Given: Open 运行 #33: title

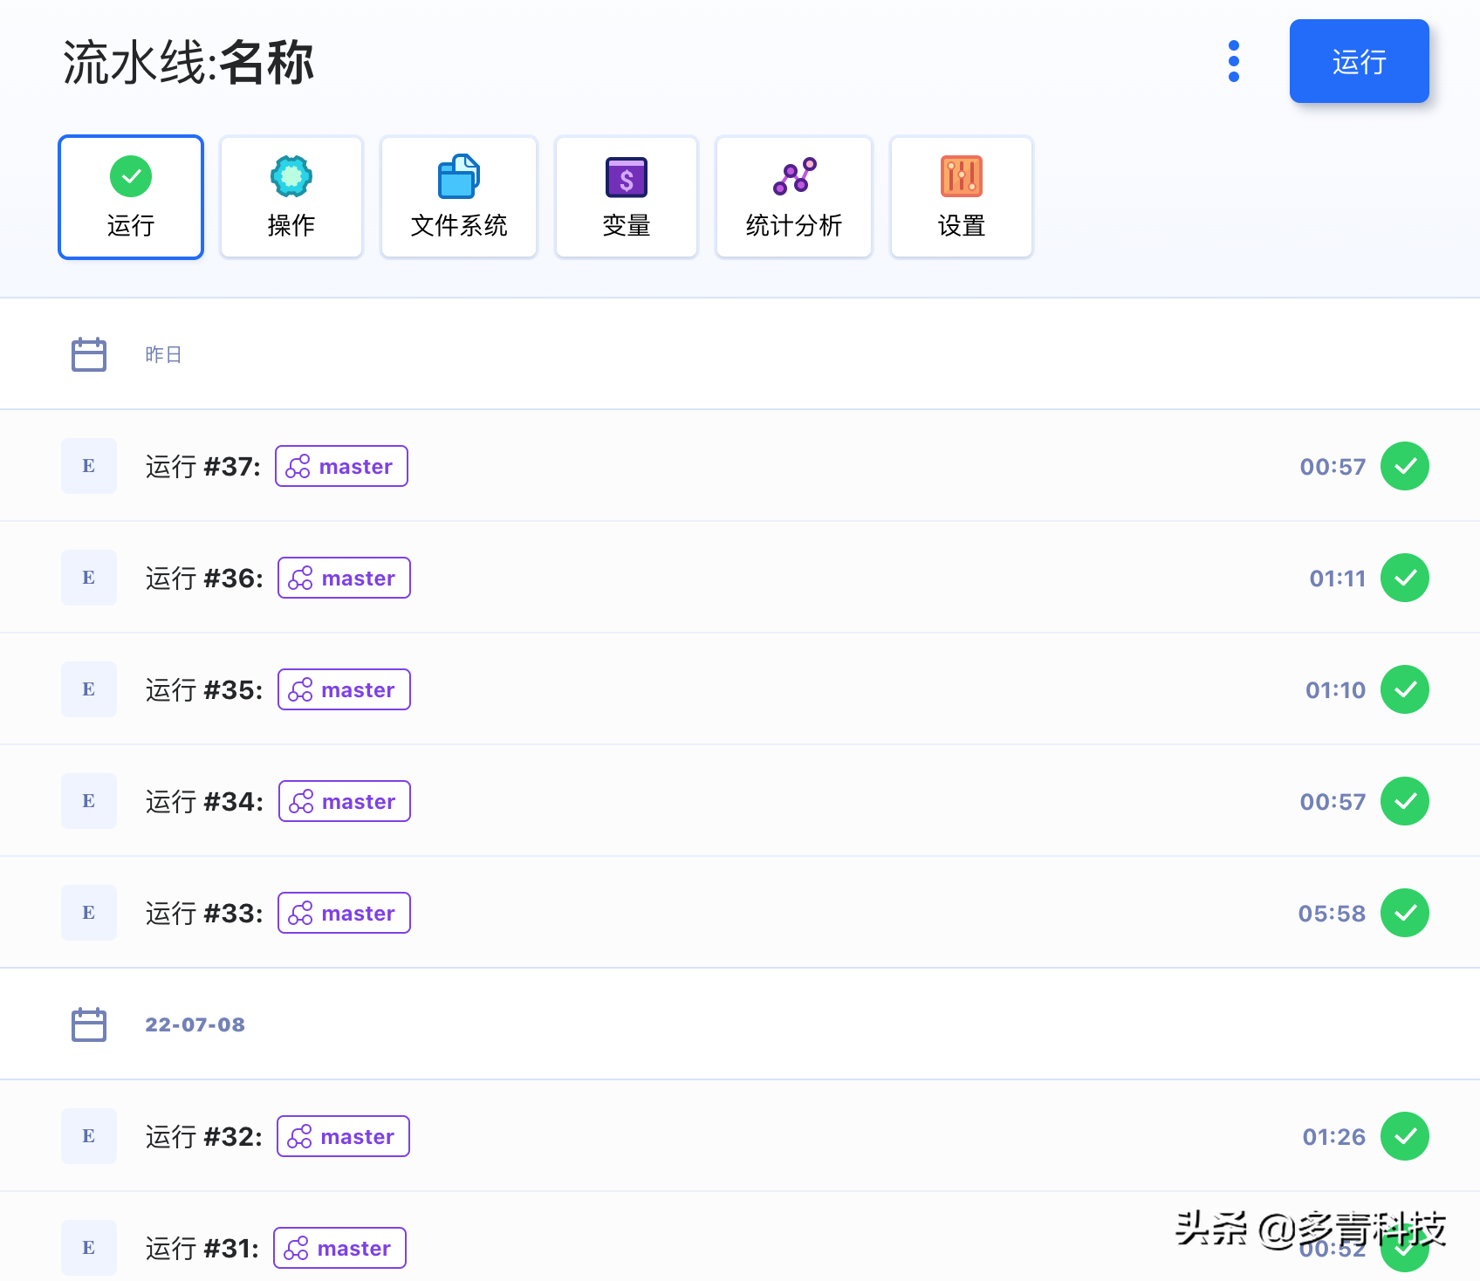Looking at the screenshot, I should coord(204,914).
